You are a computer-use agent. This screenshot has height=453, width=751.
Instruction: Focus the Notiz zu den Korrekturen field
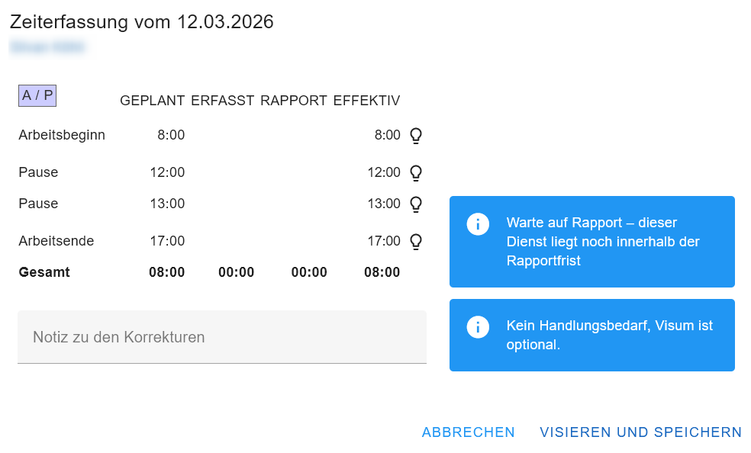pyautogui.click(x=221, y=337)
